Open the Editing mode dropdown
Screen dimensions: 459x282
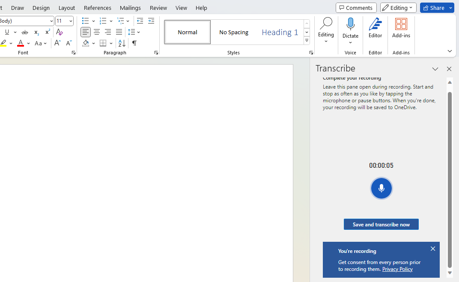398,8
